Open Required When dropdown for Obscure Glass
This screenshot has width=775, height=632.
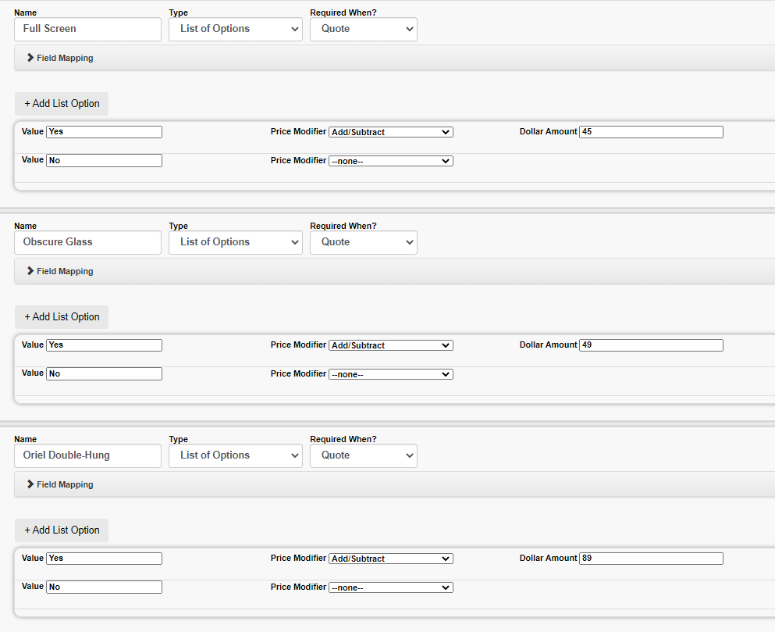pos(363,242)
